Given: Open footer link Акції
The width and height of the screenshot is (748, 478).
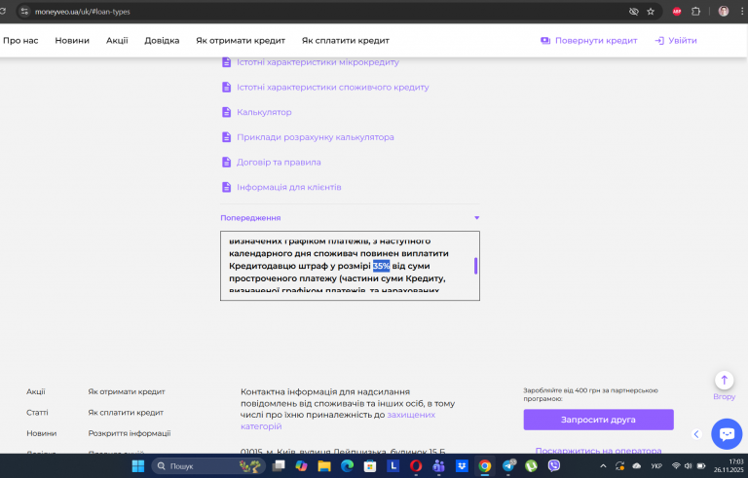Looking at the screenshot, I should tap(36, 391).
